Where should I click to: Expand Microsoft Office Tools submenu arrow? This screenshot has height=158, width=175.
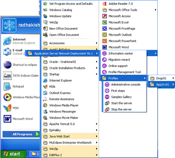pos(155,10)
